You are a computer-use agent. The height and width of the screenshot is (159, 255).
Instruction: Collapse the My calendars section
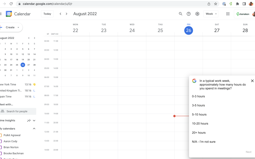(x=34, y=128)
